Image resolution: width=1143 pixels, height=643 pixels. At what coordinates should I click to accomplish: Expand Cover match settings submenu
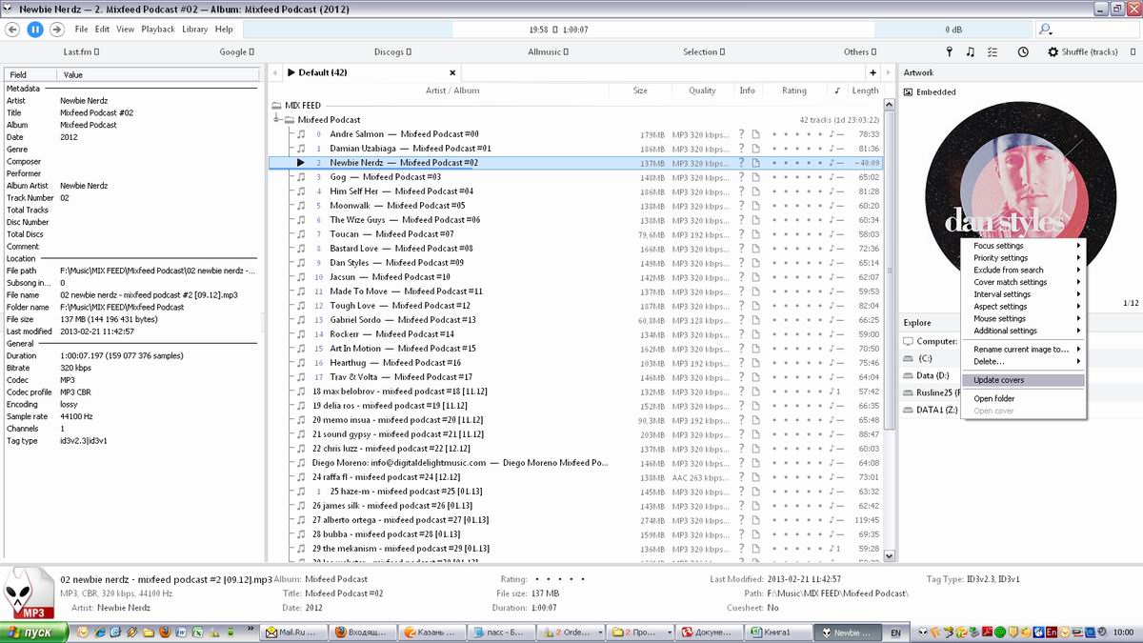click(x=1023, y=282)
